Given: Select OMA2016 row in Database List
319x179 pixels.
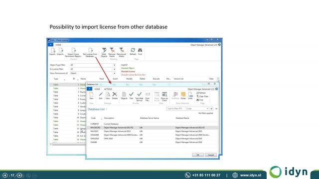Looking at the screenshot, I should point(153,138).
